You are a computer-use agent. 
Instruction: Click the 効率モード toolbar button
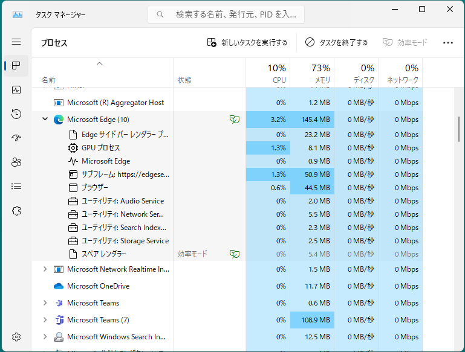click(x=405, y=43)
